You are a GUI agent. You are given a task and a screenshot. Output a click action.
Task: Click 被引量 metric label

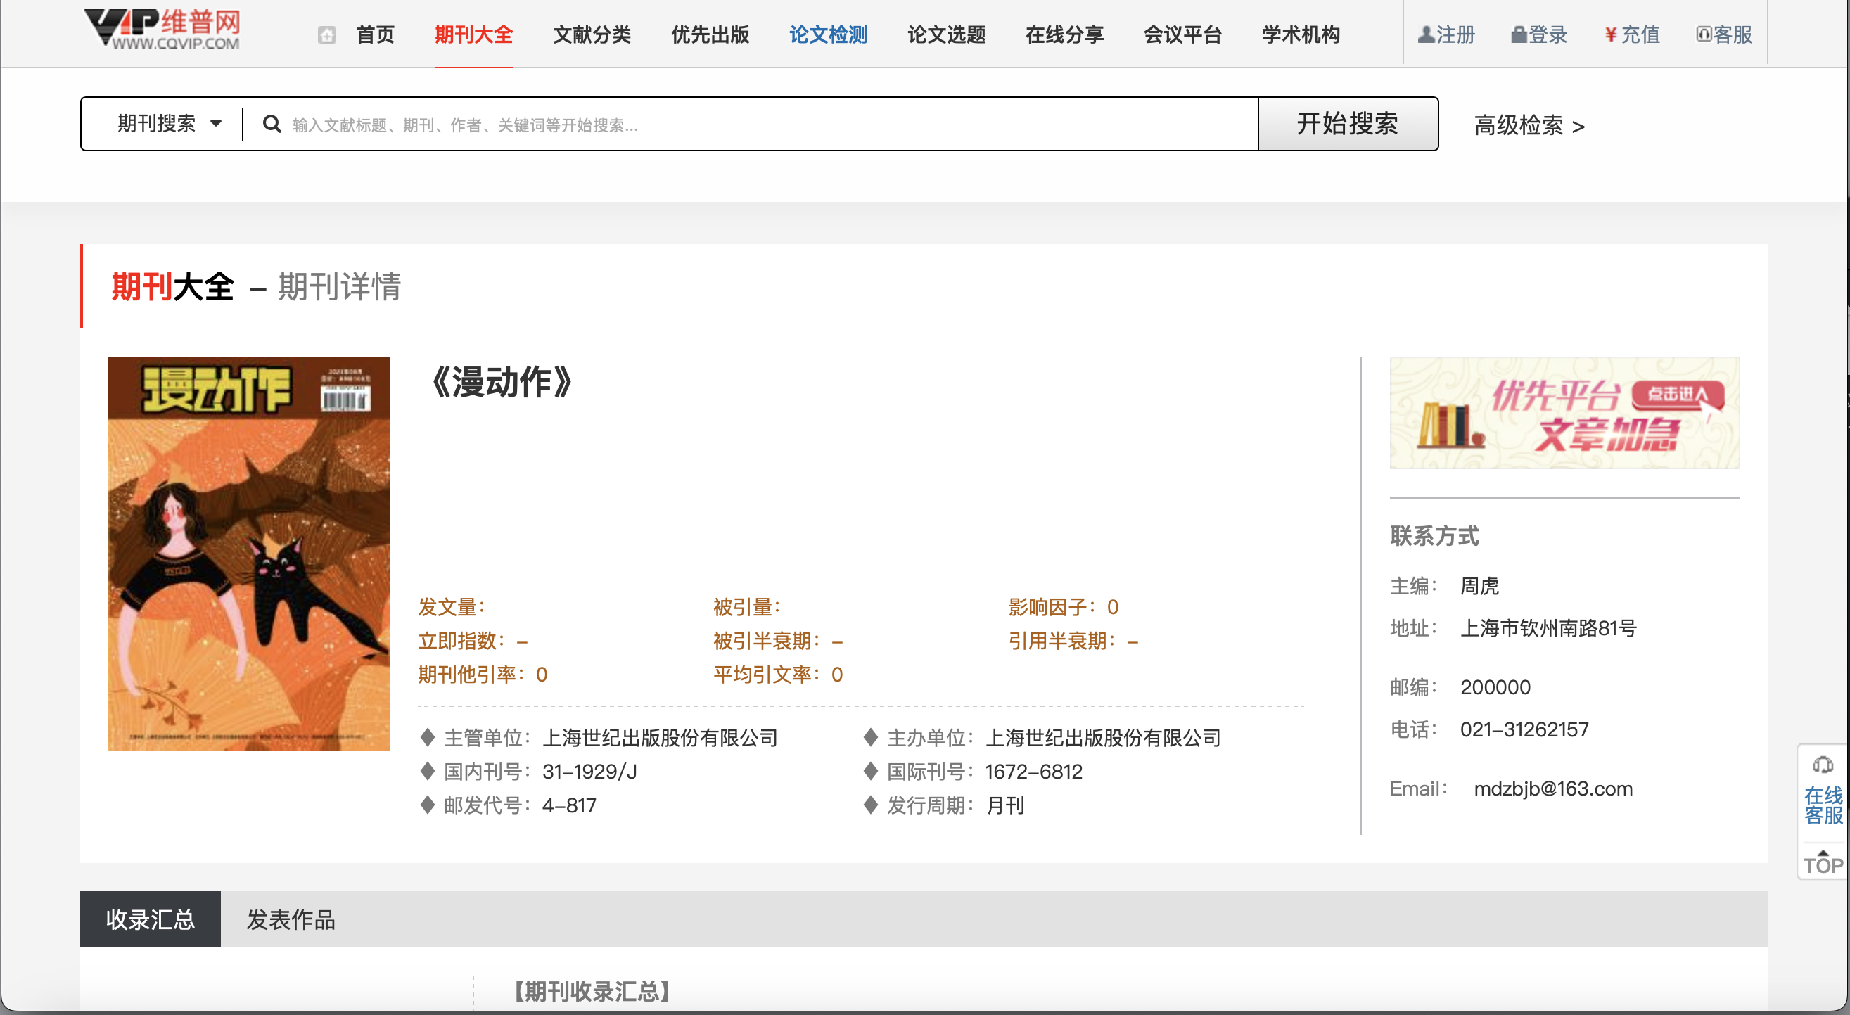coord(747,607)
